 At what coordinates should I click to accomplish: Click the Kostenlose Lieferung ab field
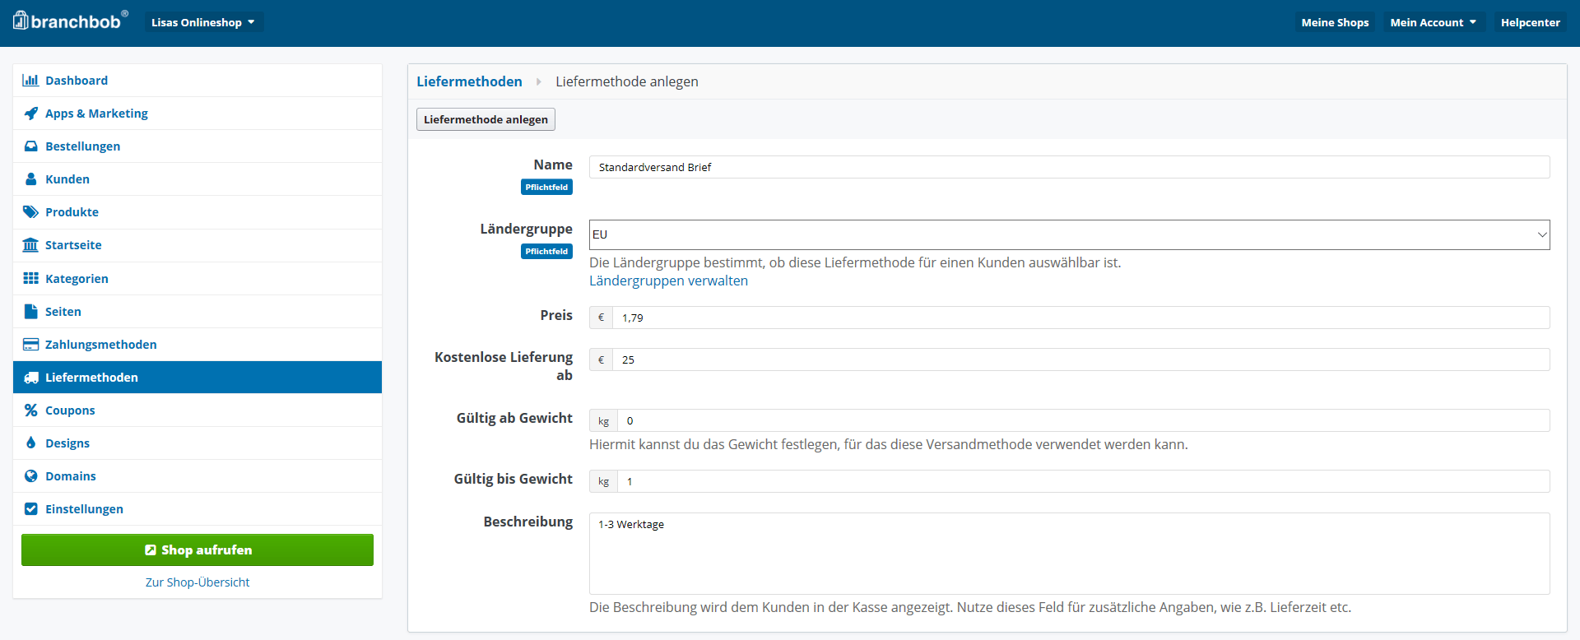tap(1080, 359)
